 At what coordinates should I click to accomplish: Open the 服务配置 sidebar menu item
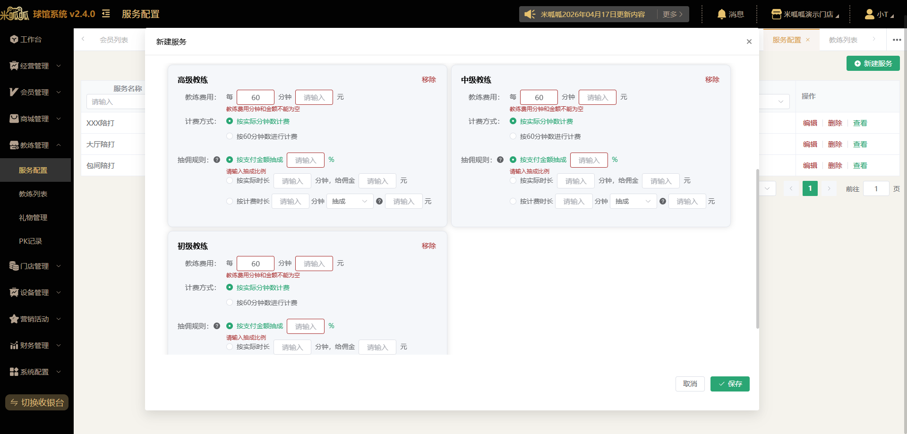[35, 170]
